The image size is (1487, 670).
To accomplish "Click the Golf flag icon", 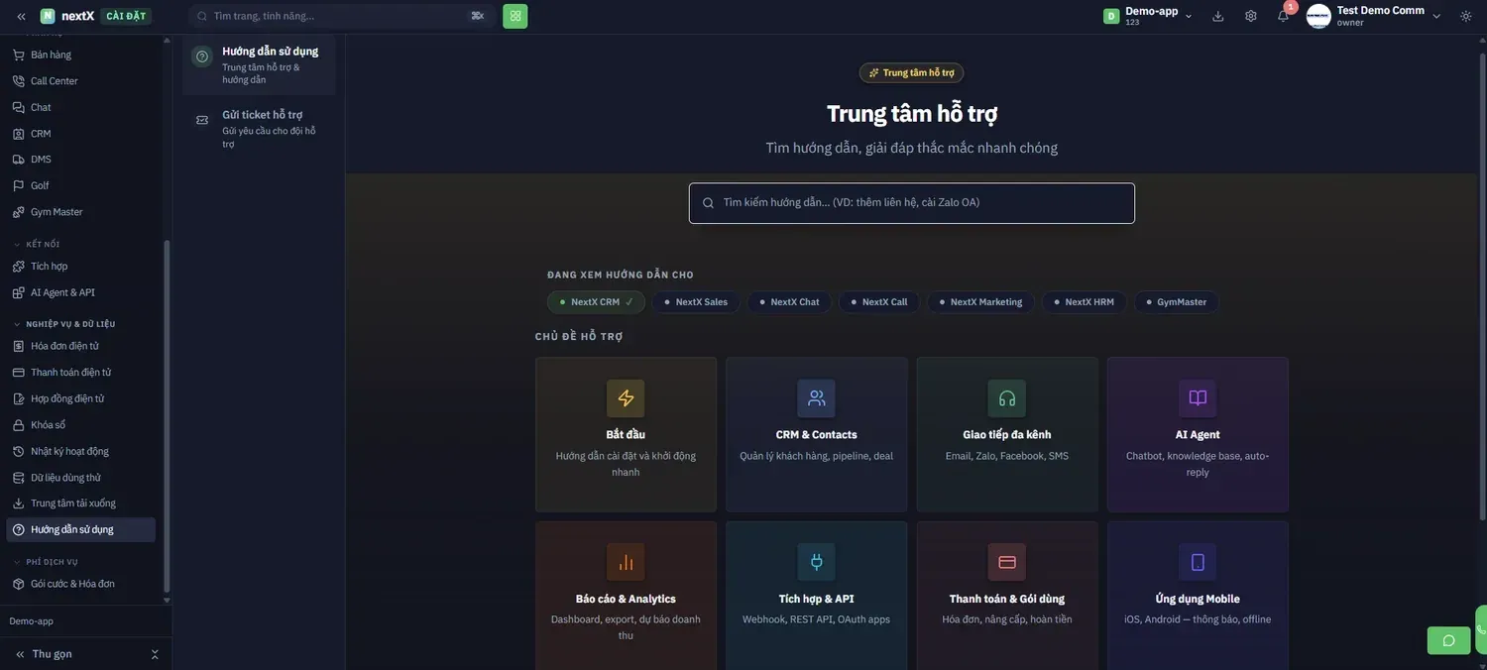I will [19, 185].
